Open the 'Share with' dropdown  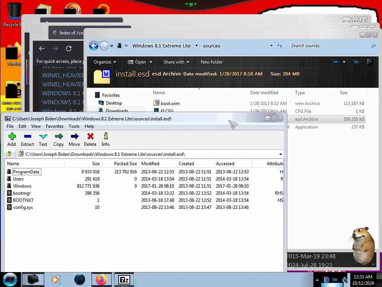click(176, 62)
